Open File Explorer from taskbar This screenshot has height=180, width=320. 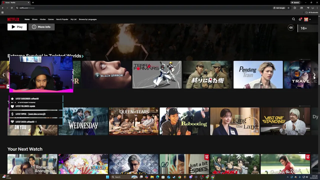click(152, 177)
